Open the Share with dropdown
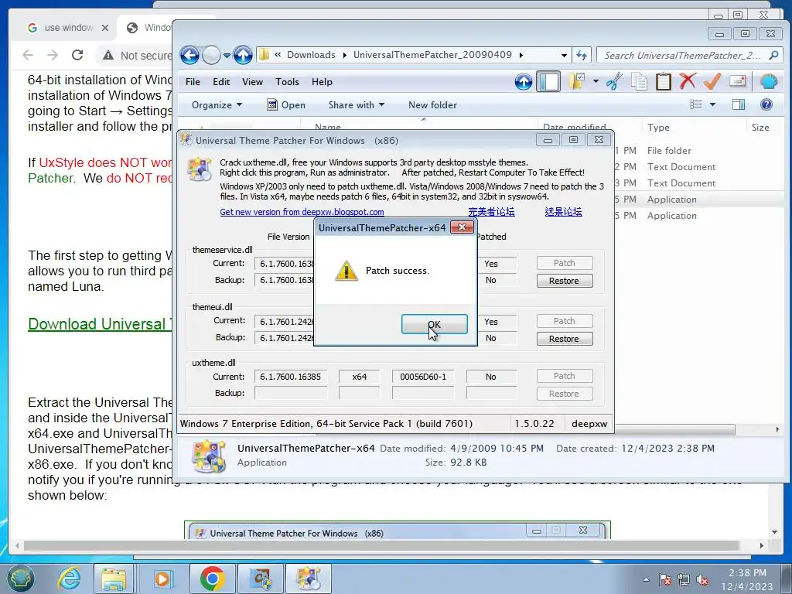The width and height of the screenshot is (792, 594). (356, 105)
